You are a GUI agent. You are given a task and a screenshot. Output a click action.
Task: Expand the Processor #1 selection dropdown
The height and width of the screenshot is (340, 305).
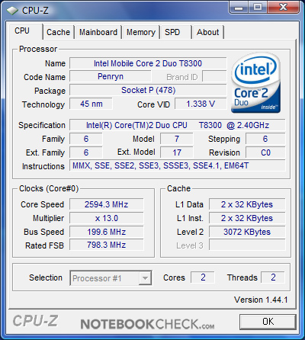[111, 278]
